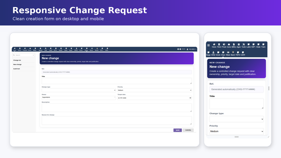Expand the desktop Change type dropdown
Screen dimensions: 281x158
point(79,90)
